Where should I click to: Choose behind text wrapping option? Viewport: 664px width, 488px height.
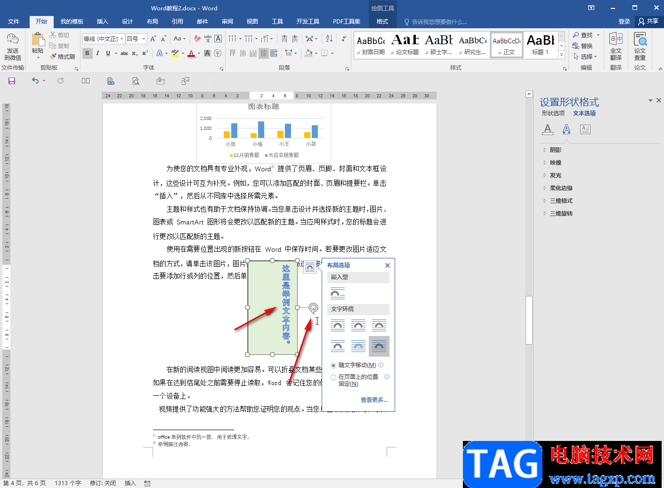point(358,346)
